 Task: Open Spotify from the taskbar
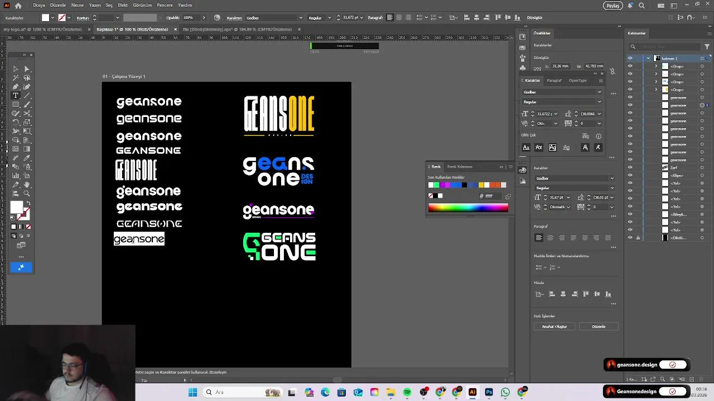(x=407, y=392)
